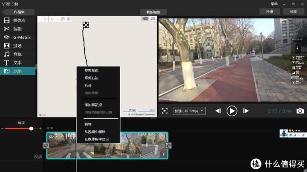Switch map to 卫星 satellite view

pos(153,18)
